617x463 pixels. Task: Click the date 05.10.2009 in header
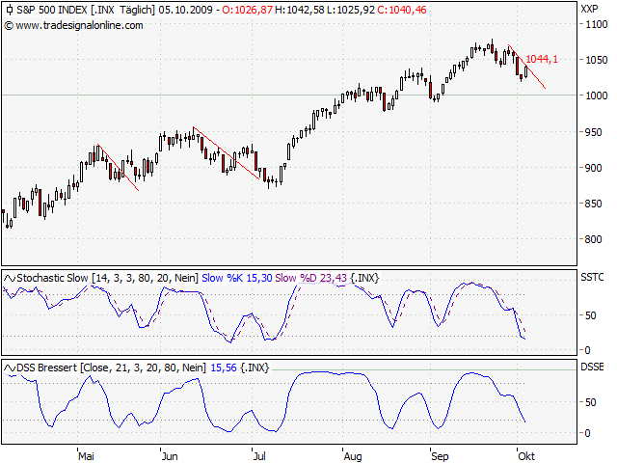[x=185, y=10]
